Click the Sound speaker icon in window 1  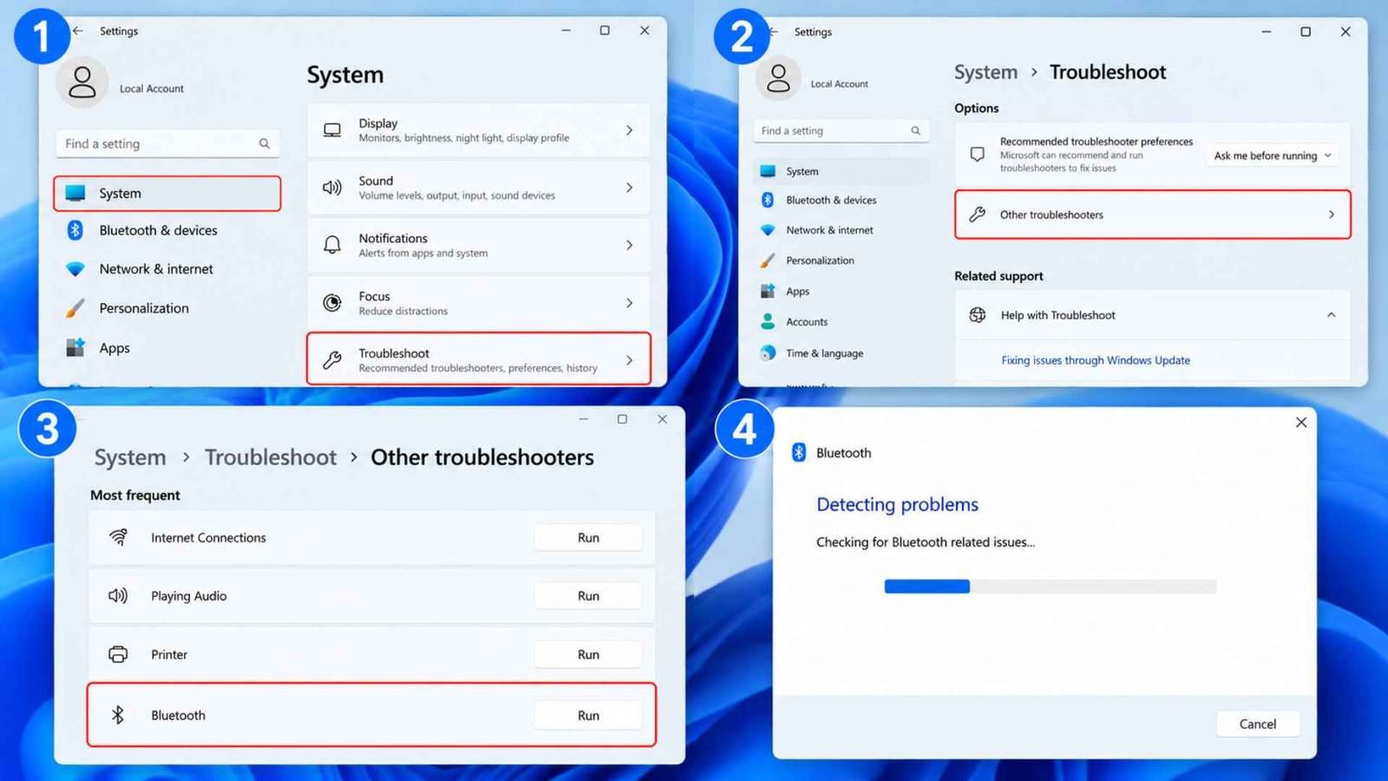click(x=332, y=187)
